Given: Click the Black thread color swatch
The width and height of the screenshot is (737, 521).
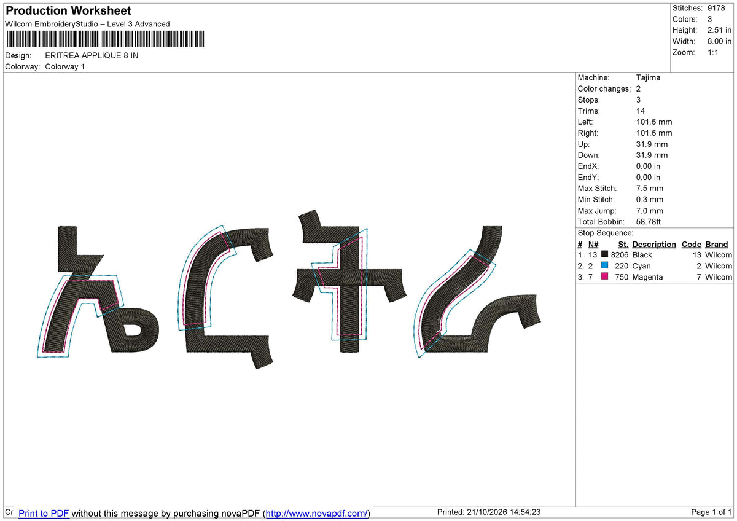Looking at the screenshot, I should [605, 255].
